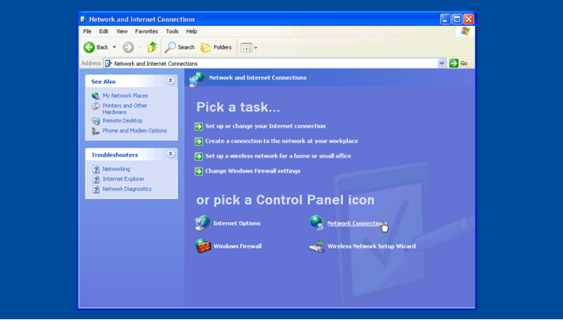The width and height of the screenshot is (563, 321).
Task: Open the Remote Desktop link
Action: 123,120
